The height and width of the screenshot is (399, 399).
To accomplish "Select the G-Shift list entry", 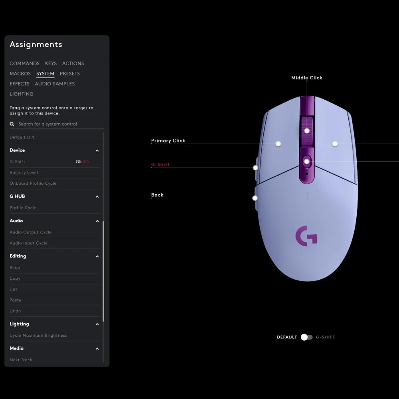I will pos(55,162).
